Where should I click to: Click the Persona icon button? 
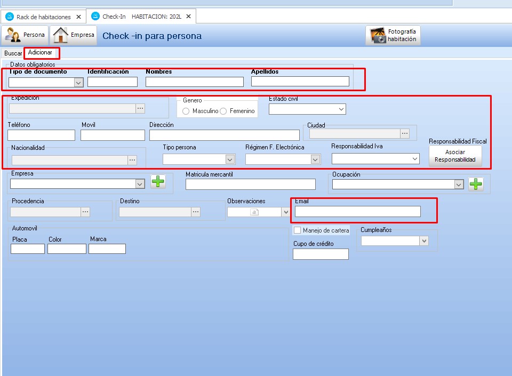[26, 35]
